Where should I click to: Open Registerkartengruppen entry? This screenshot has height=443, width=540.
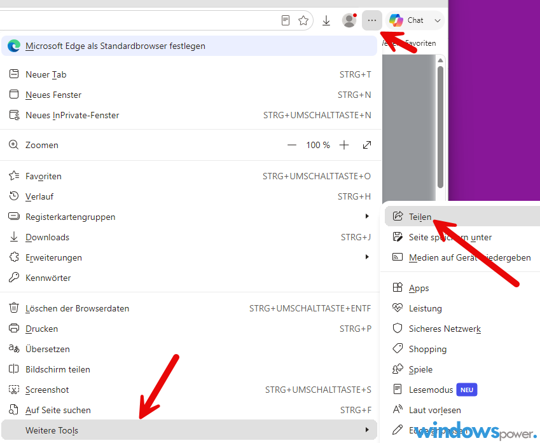189,217
